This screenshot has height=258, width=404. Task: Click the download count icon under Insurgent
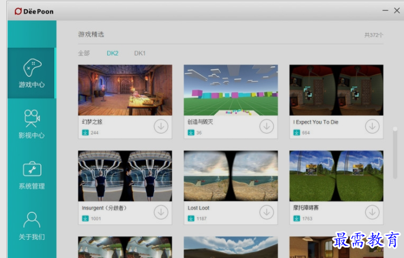[85, 219]
